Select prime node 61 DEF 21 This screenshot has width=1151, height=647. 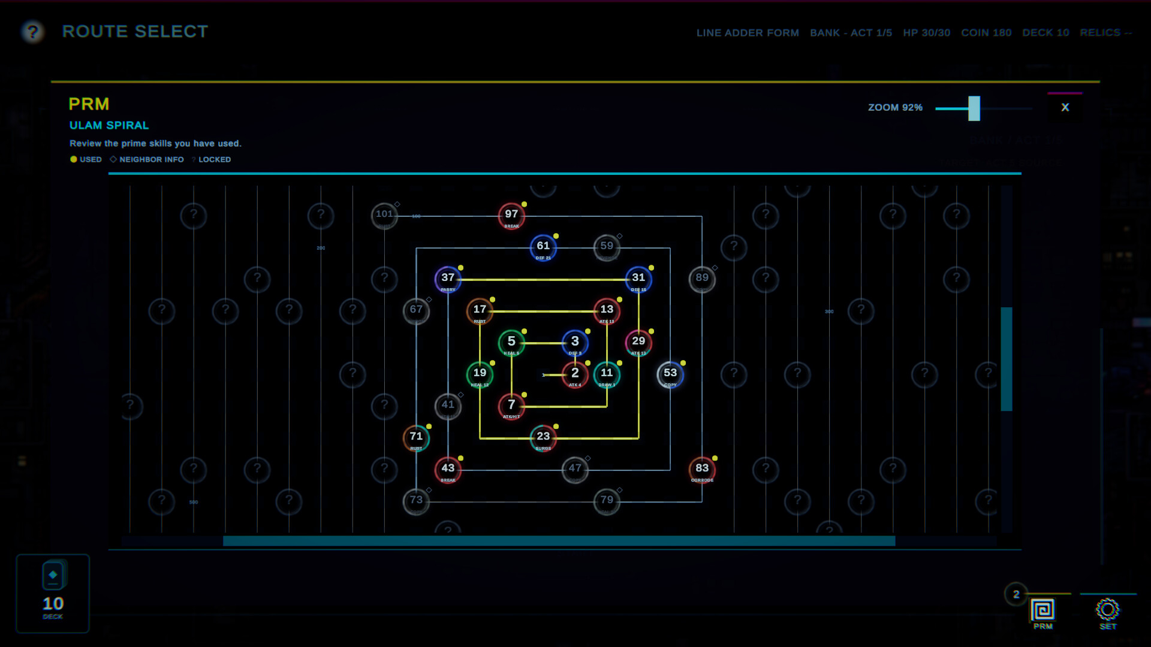tap(543, 247)
